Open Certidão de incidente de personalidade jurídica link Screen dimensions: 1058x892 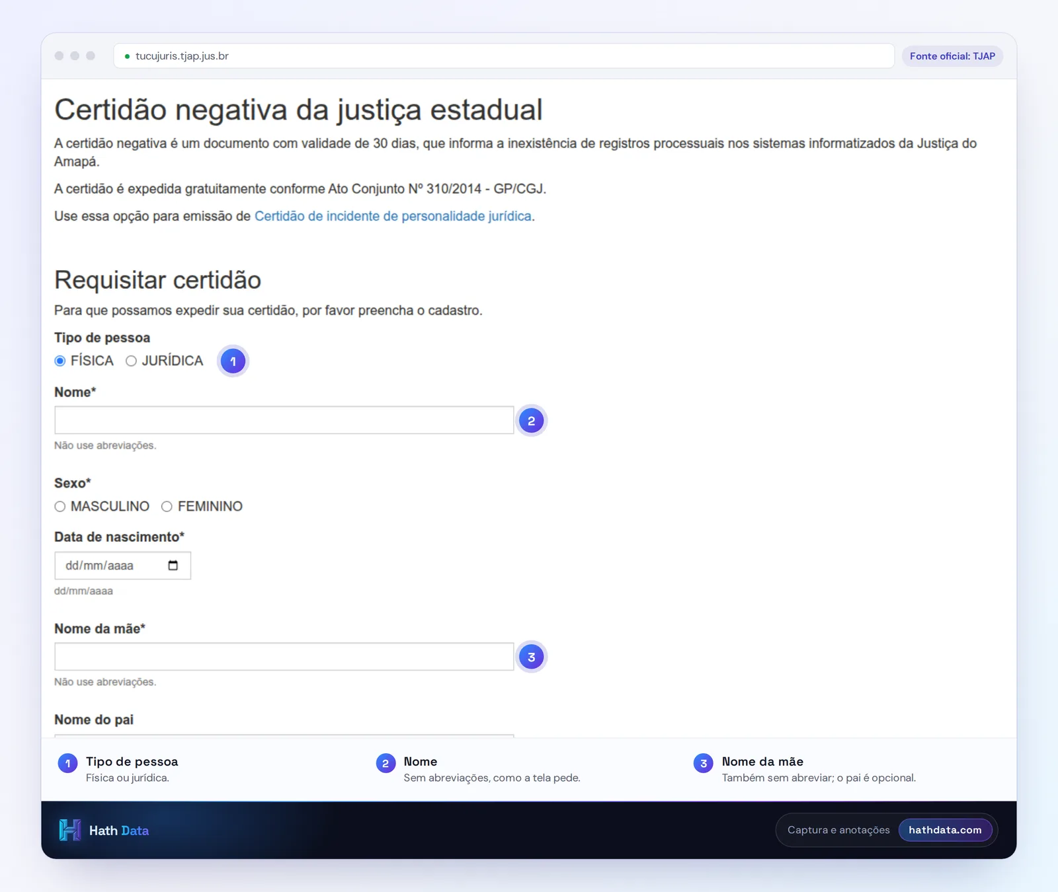pyautogui.click(x=393, y=216)
